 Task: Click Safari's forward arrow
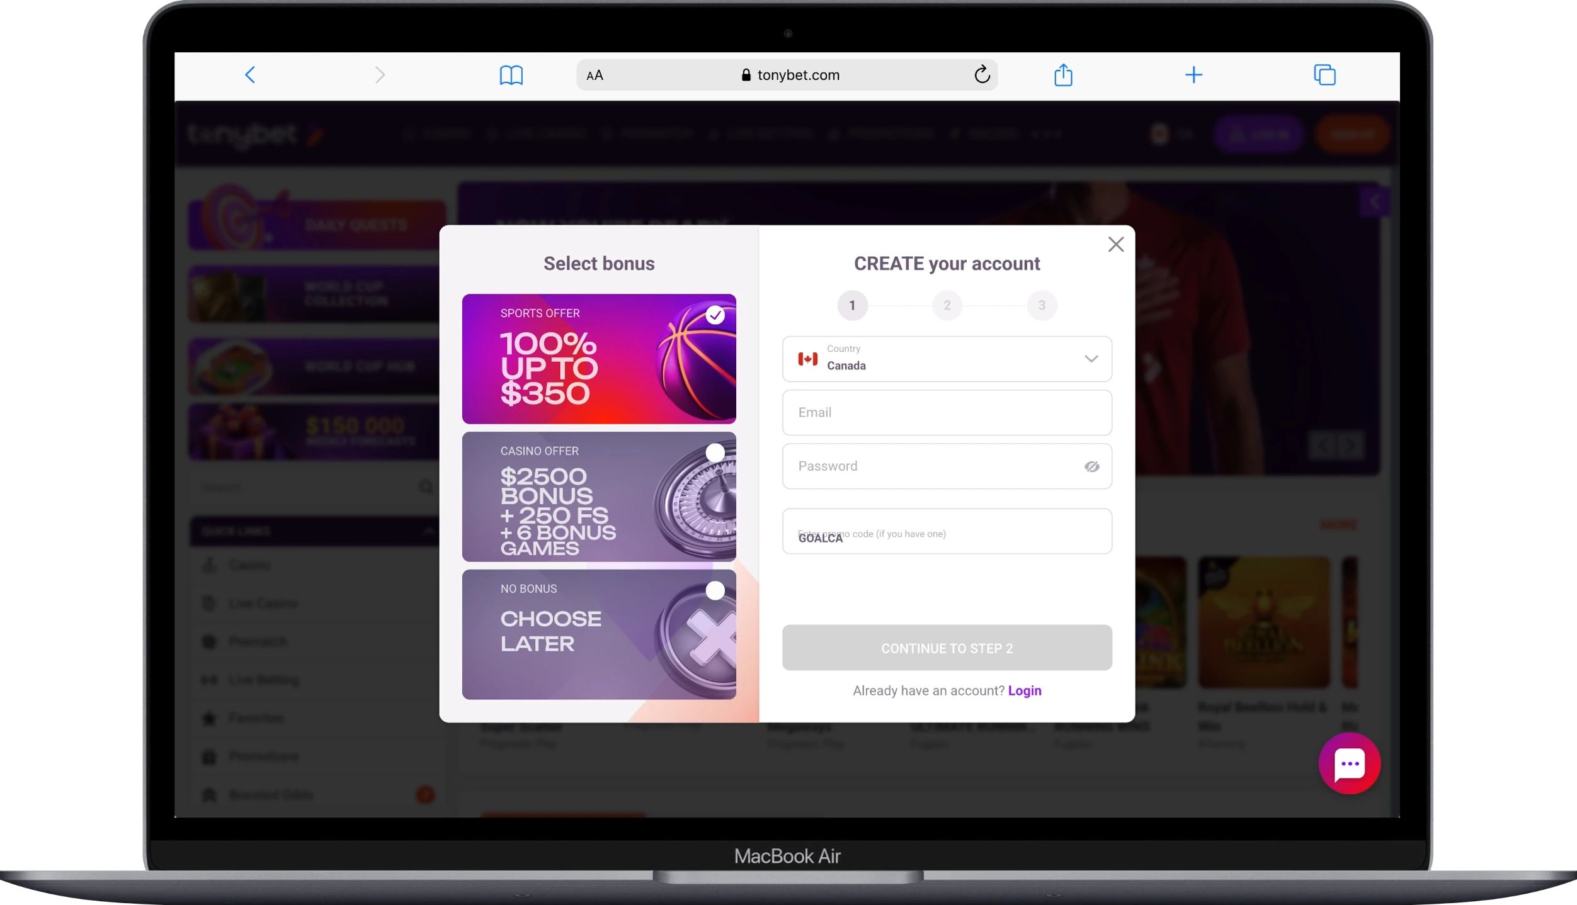click(x=380, y=75)
